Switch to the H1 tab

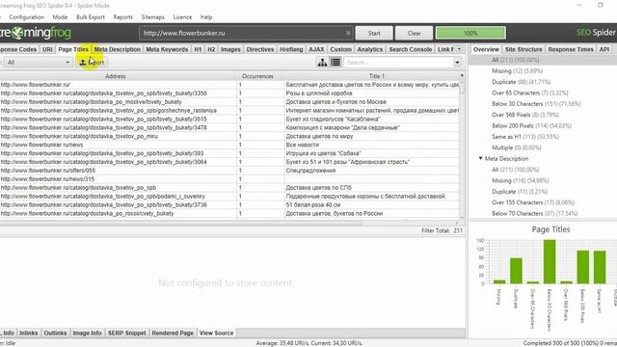pos(198,49)
